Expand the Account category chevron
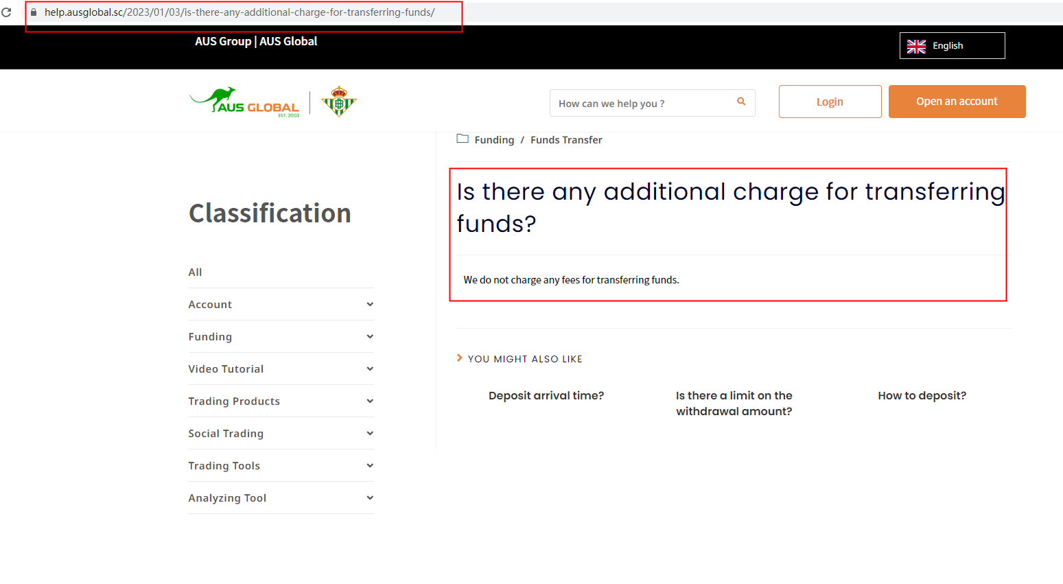Image resolution: width=1063 pixels, height=584 pixels. click(x=370, y=305)
